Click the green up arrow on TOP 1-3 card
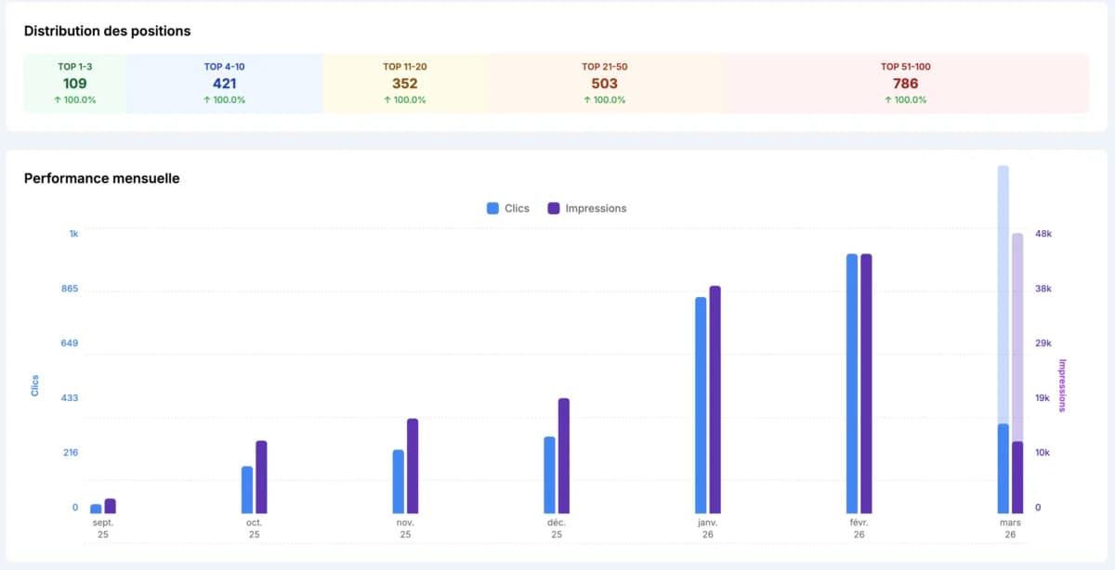1115x570 pixels. 58,99
